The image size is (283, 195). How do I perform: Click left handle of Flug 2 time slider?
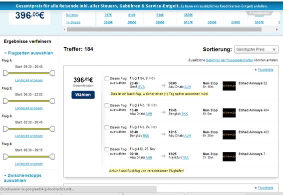pyautogui.click(x=5, y=101)
